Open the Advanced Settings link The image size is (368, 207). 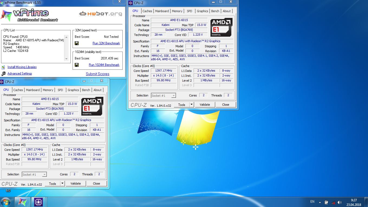pos(20,74)
